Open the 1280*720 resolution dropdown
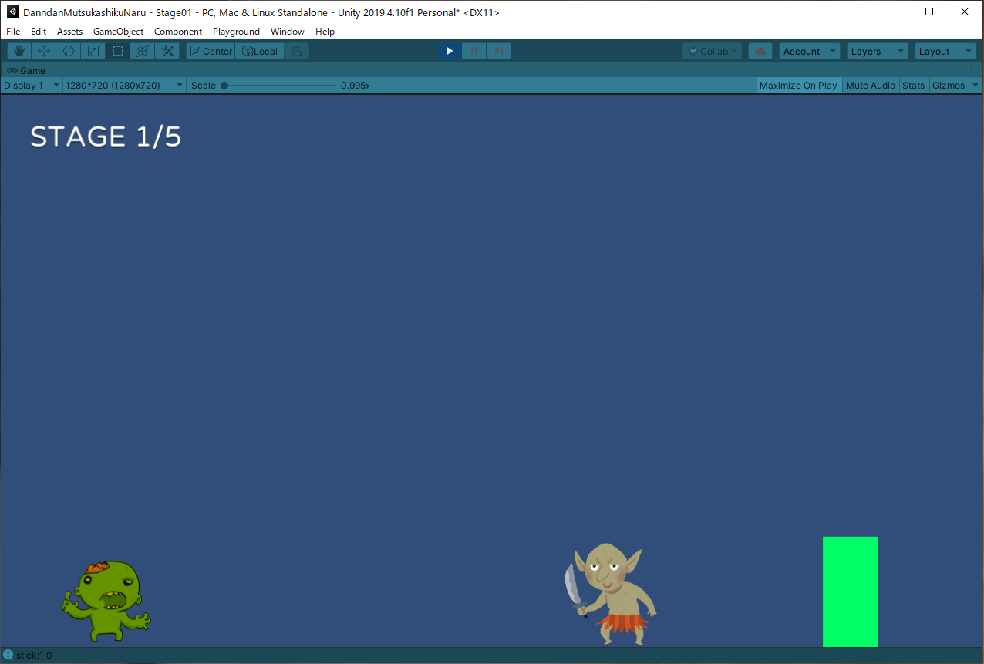 click(125, 85)
